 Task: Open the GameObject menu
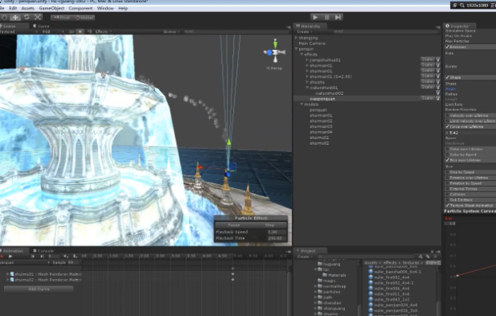51,8
